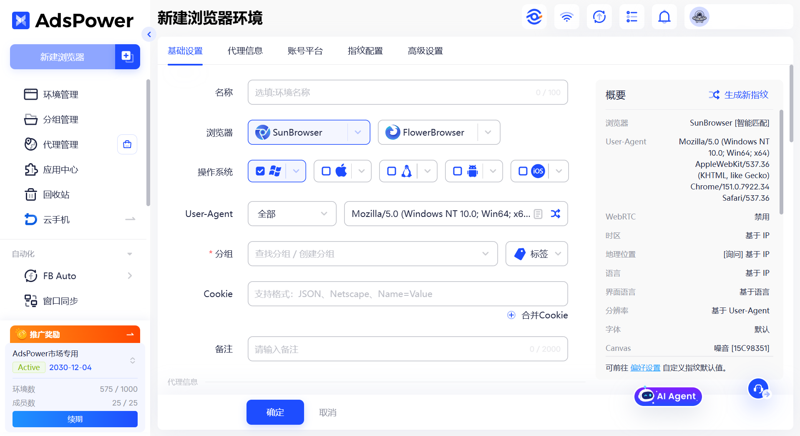Image resolution: width=800 pixels, height=436 pixels.
Task: Open the 分组 group selector dropdown
Action: 372,254
